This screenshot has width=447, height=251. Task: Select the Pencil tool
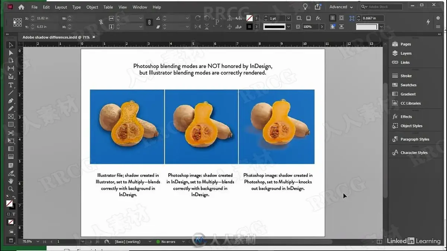11,109
